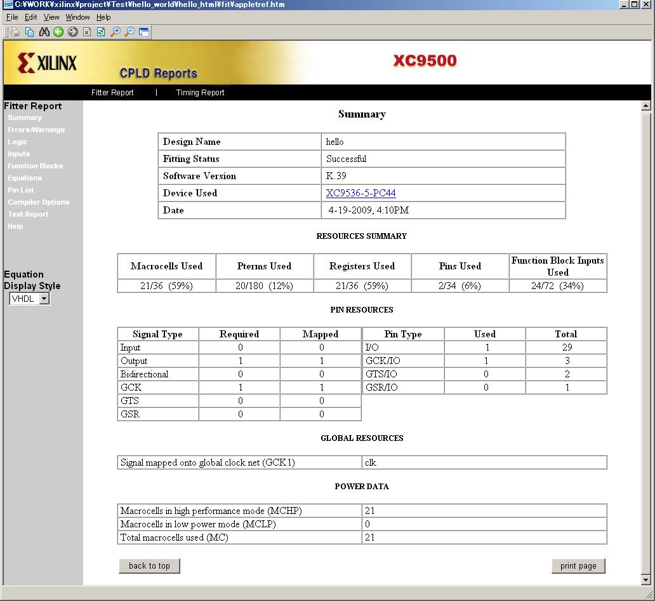Select 'Macrocells in low power mode (MCLP)' row
655x601 pixels.
(362, 524)
